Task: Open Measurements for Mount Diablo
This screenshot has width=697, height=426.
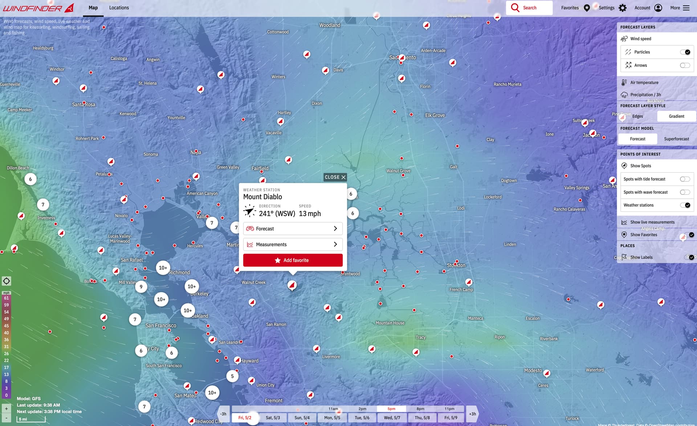Action: [x=293, y=245]
